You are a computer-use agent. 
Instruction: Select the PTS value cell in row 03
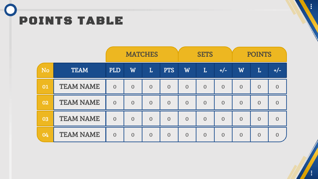[169, 119]
